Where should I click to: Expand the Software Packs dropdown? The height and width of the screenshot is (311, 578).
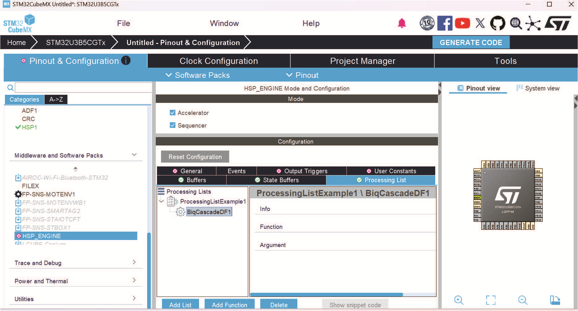tap(198, 75)
